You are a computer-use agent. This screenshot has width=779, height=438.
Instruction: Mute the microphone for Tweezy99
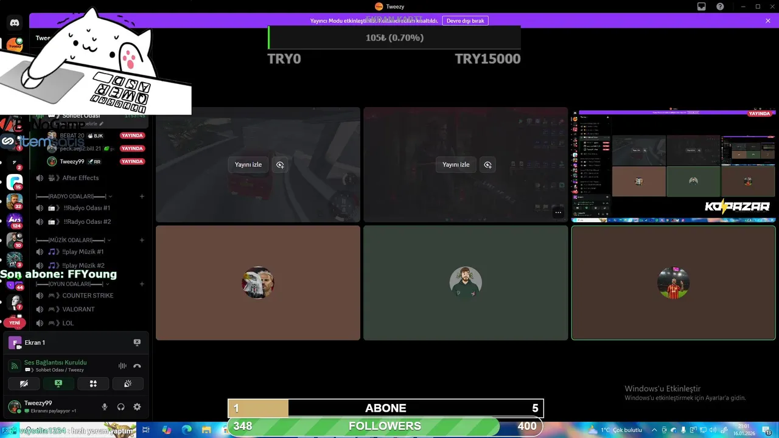[x=105, y=407]
